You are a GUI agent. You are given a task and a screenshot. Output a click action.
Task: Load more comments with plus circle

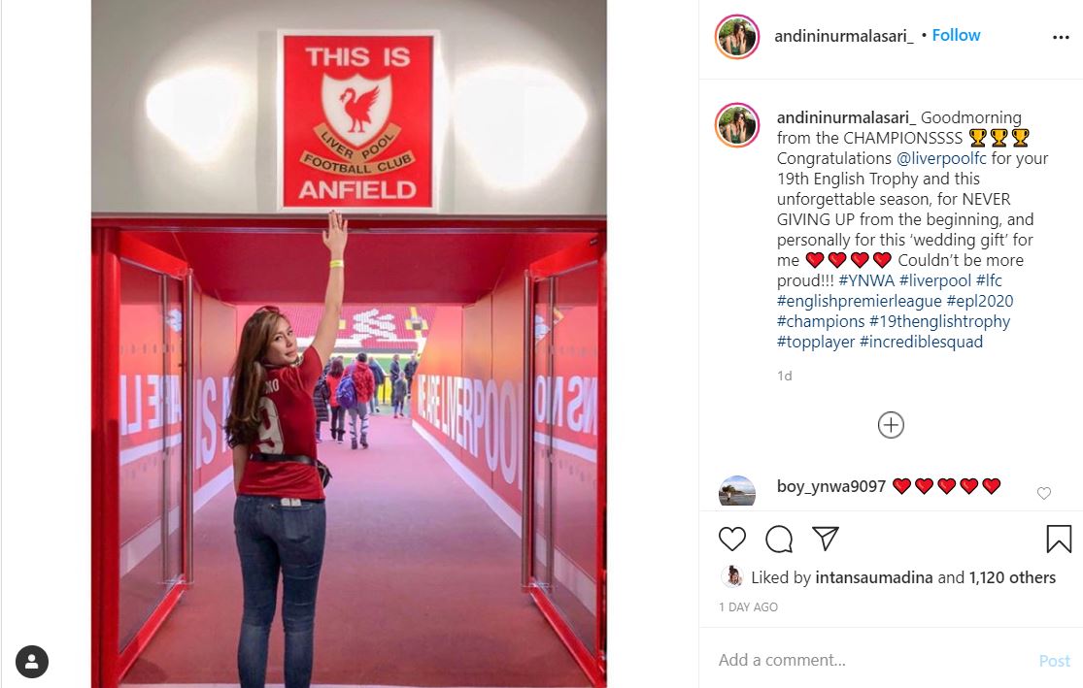[891, 425]
